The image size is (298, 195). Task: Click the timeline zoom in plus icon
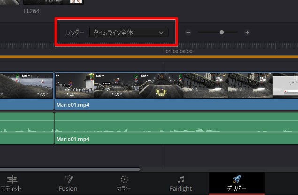[247, 32]
